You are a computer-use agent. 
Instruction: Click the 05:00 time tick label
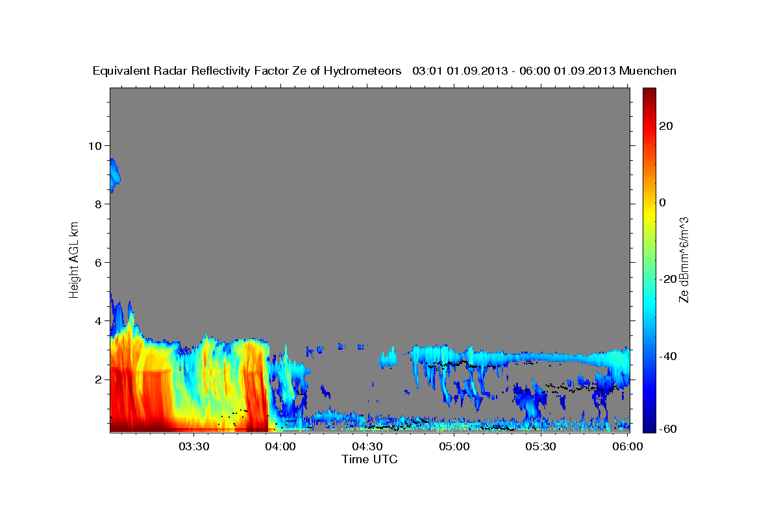[x=454, y=446]
